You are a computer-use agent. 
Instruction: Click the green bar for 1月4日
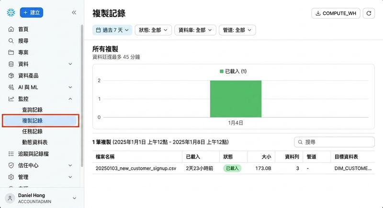[236, 99]
